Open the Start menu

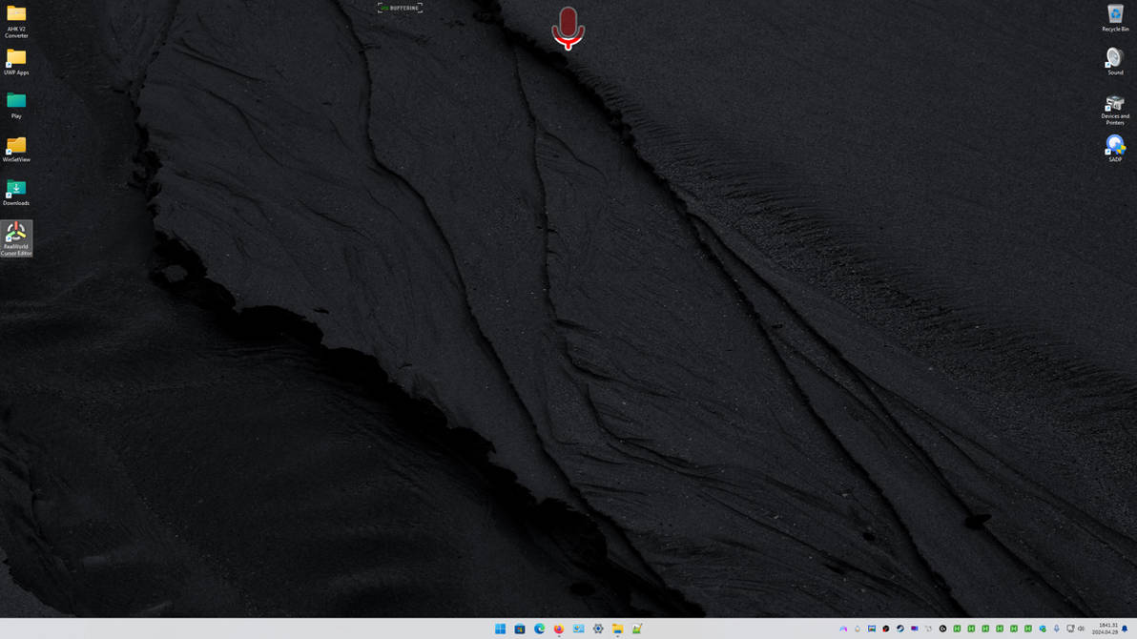(x=501, y=629)
